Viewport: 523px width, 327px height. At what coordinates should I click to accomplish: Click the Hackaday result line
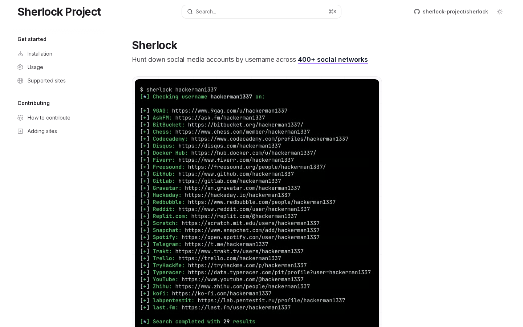click(x=215, y=195)
